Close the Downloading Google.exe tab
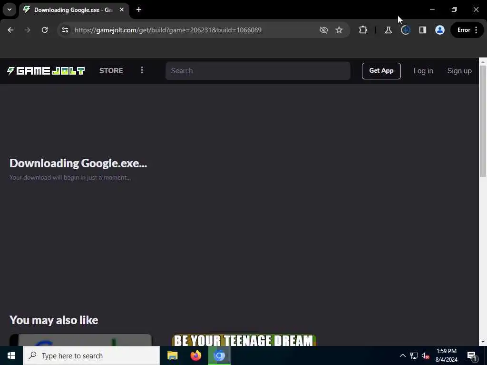This screenshot has width=487, height=365. point(122,10)
